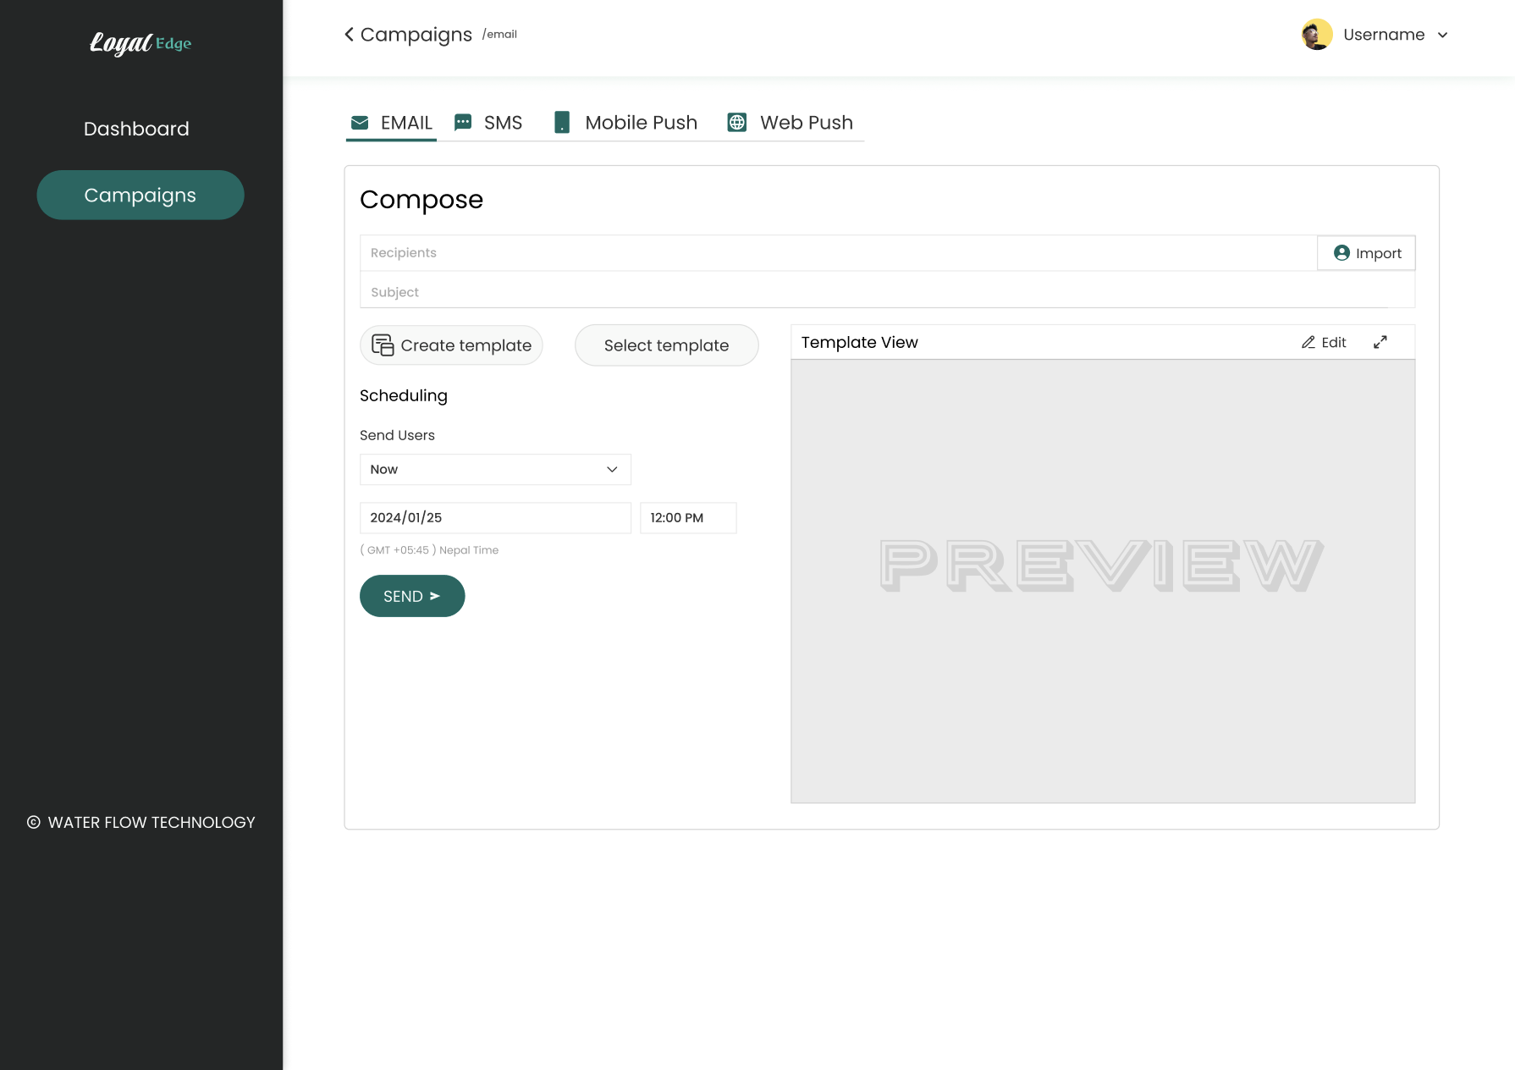
Task: Click the /email breadcrumb text
Action: point(499,35)
